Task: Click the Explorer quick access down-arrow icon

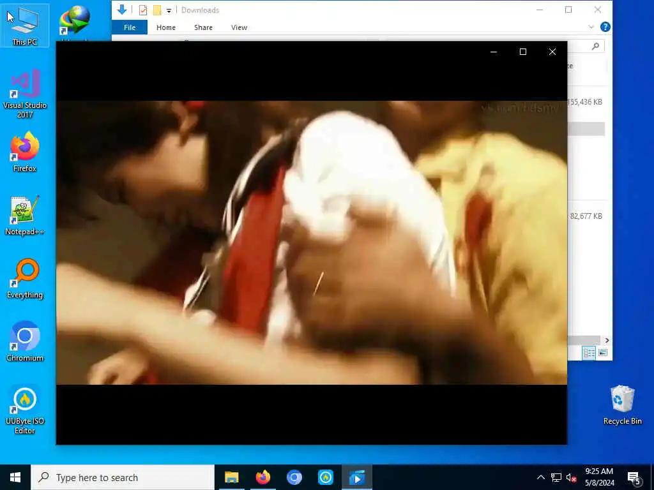Action: coord(122,10)
